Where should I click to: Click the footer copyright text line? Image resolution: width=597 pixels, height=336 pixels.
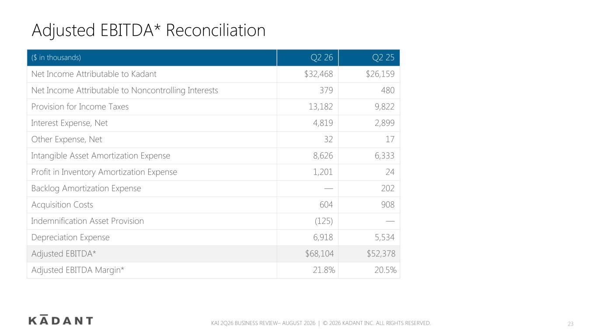pos(321,323)
